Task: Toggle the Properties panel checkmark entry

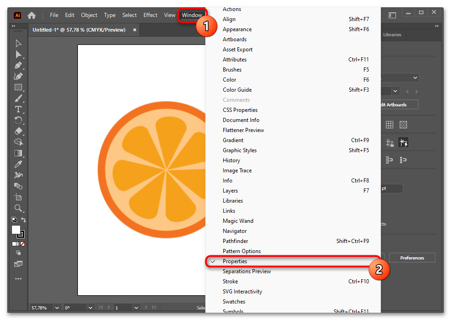Action: (x=235, y=261)
